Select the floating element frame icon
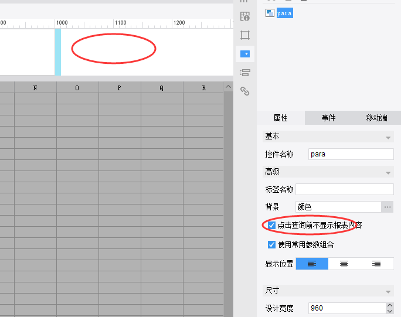The image size is (401, 317). (x=244, y=35)
